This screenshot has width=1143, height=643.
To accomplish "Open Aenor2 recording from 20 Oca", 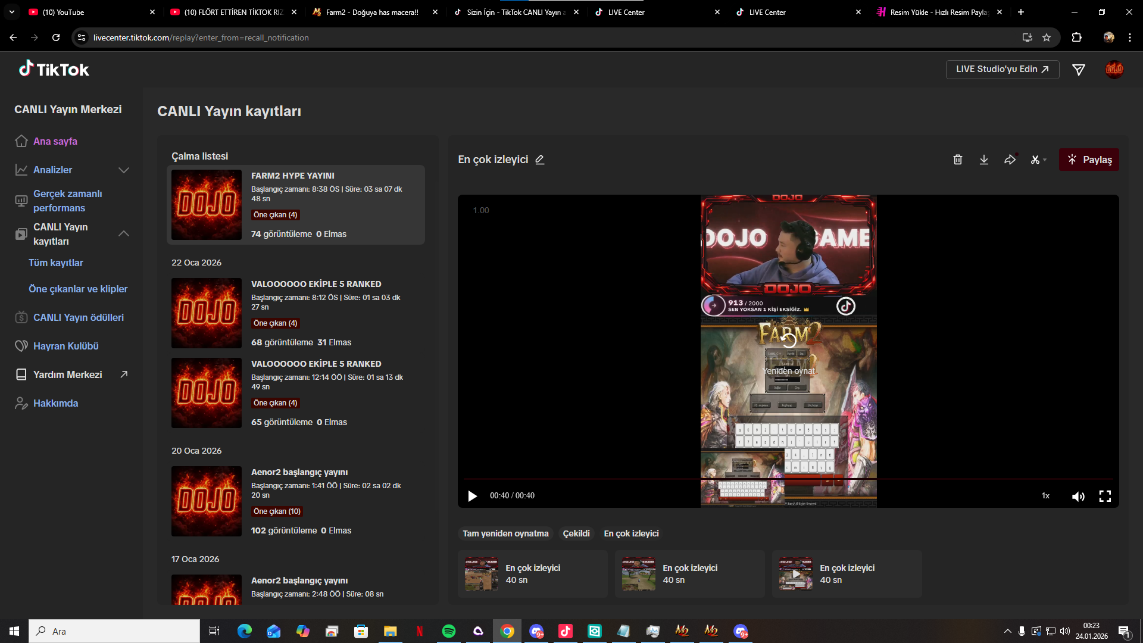I will point(296,501).
